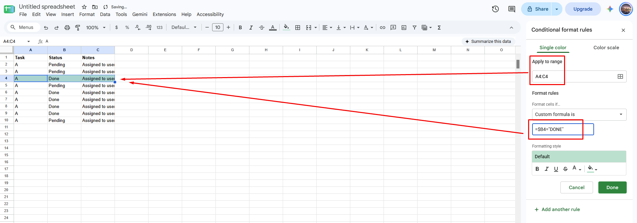Image resolution: width=637 pixels, height=223 pixels.
Task: Open more number formats 123
Action: click(x=159, y=28)
